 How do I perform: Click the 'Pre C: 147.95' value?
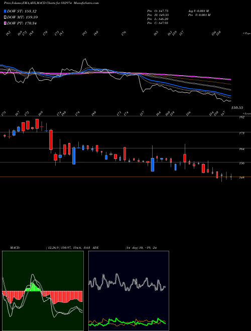[x=158, y=23]
